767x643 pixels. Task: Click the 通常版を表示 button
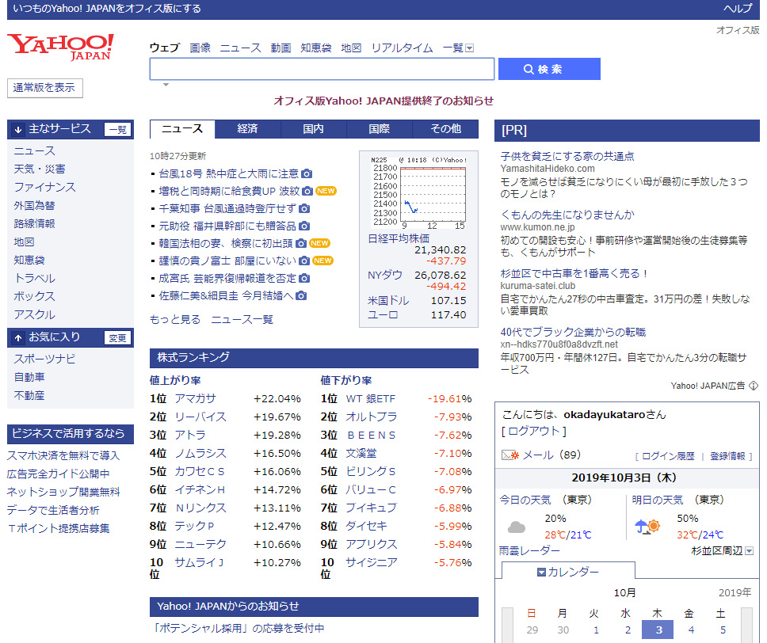44,88
